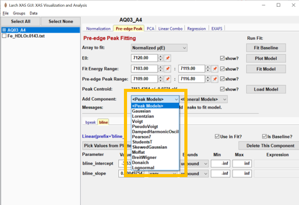Switch to the PCA tab

[150, 28]
